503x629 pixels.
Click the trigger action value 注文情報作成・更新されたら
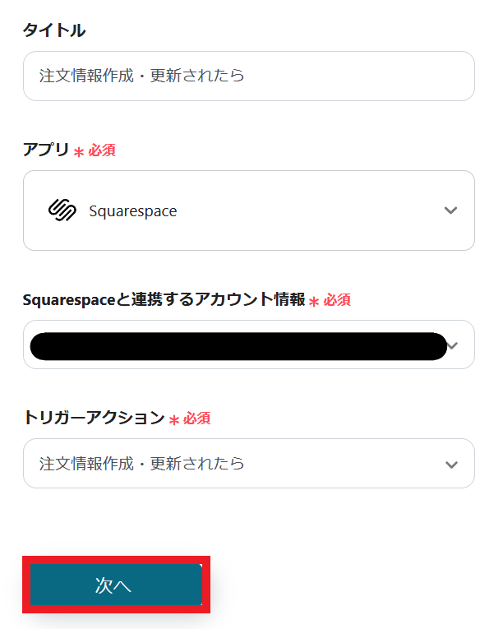tap(142, 464)
